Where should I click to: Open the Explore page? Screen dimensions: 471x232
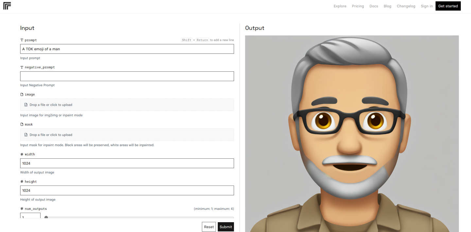click(340, 6)
